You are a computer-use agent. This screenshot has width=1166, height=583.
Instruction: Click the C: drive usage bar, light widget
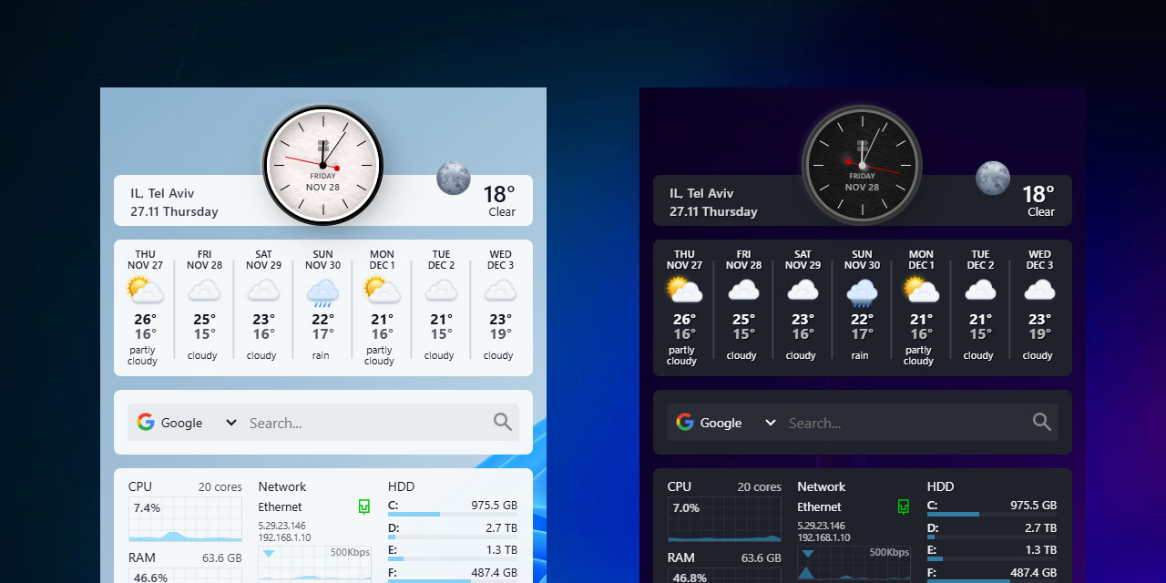[453, 515]
